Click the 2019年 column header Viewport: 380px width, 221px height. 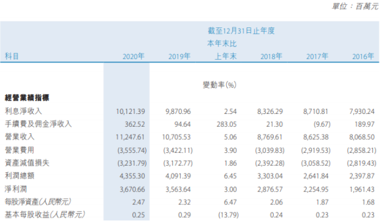179,56
